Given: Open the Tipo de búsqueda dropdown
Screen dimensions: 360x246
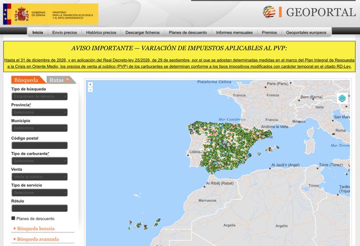Looking at the screenshot, I should pos(39,97).
